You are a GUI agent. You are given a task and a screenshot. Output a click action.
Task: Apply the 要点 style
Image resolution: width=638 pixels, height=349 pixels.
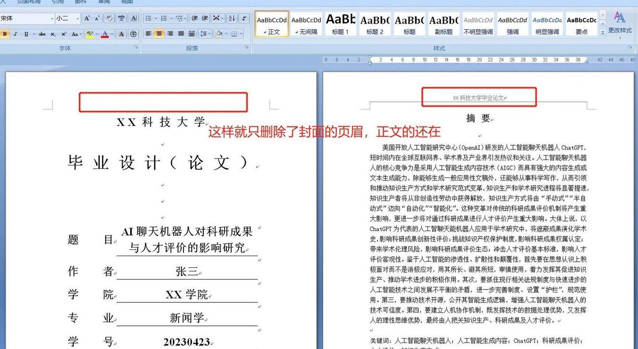pyautogui.click(x=581, y=24)
